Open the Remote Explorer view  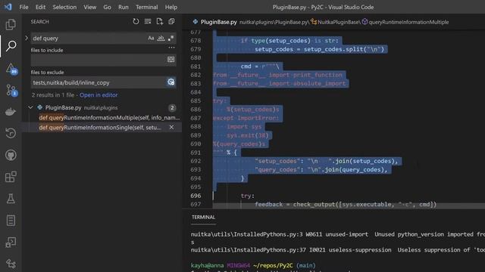pos(11,242)
